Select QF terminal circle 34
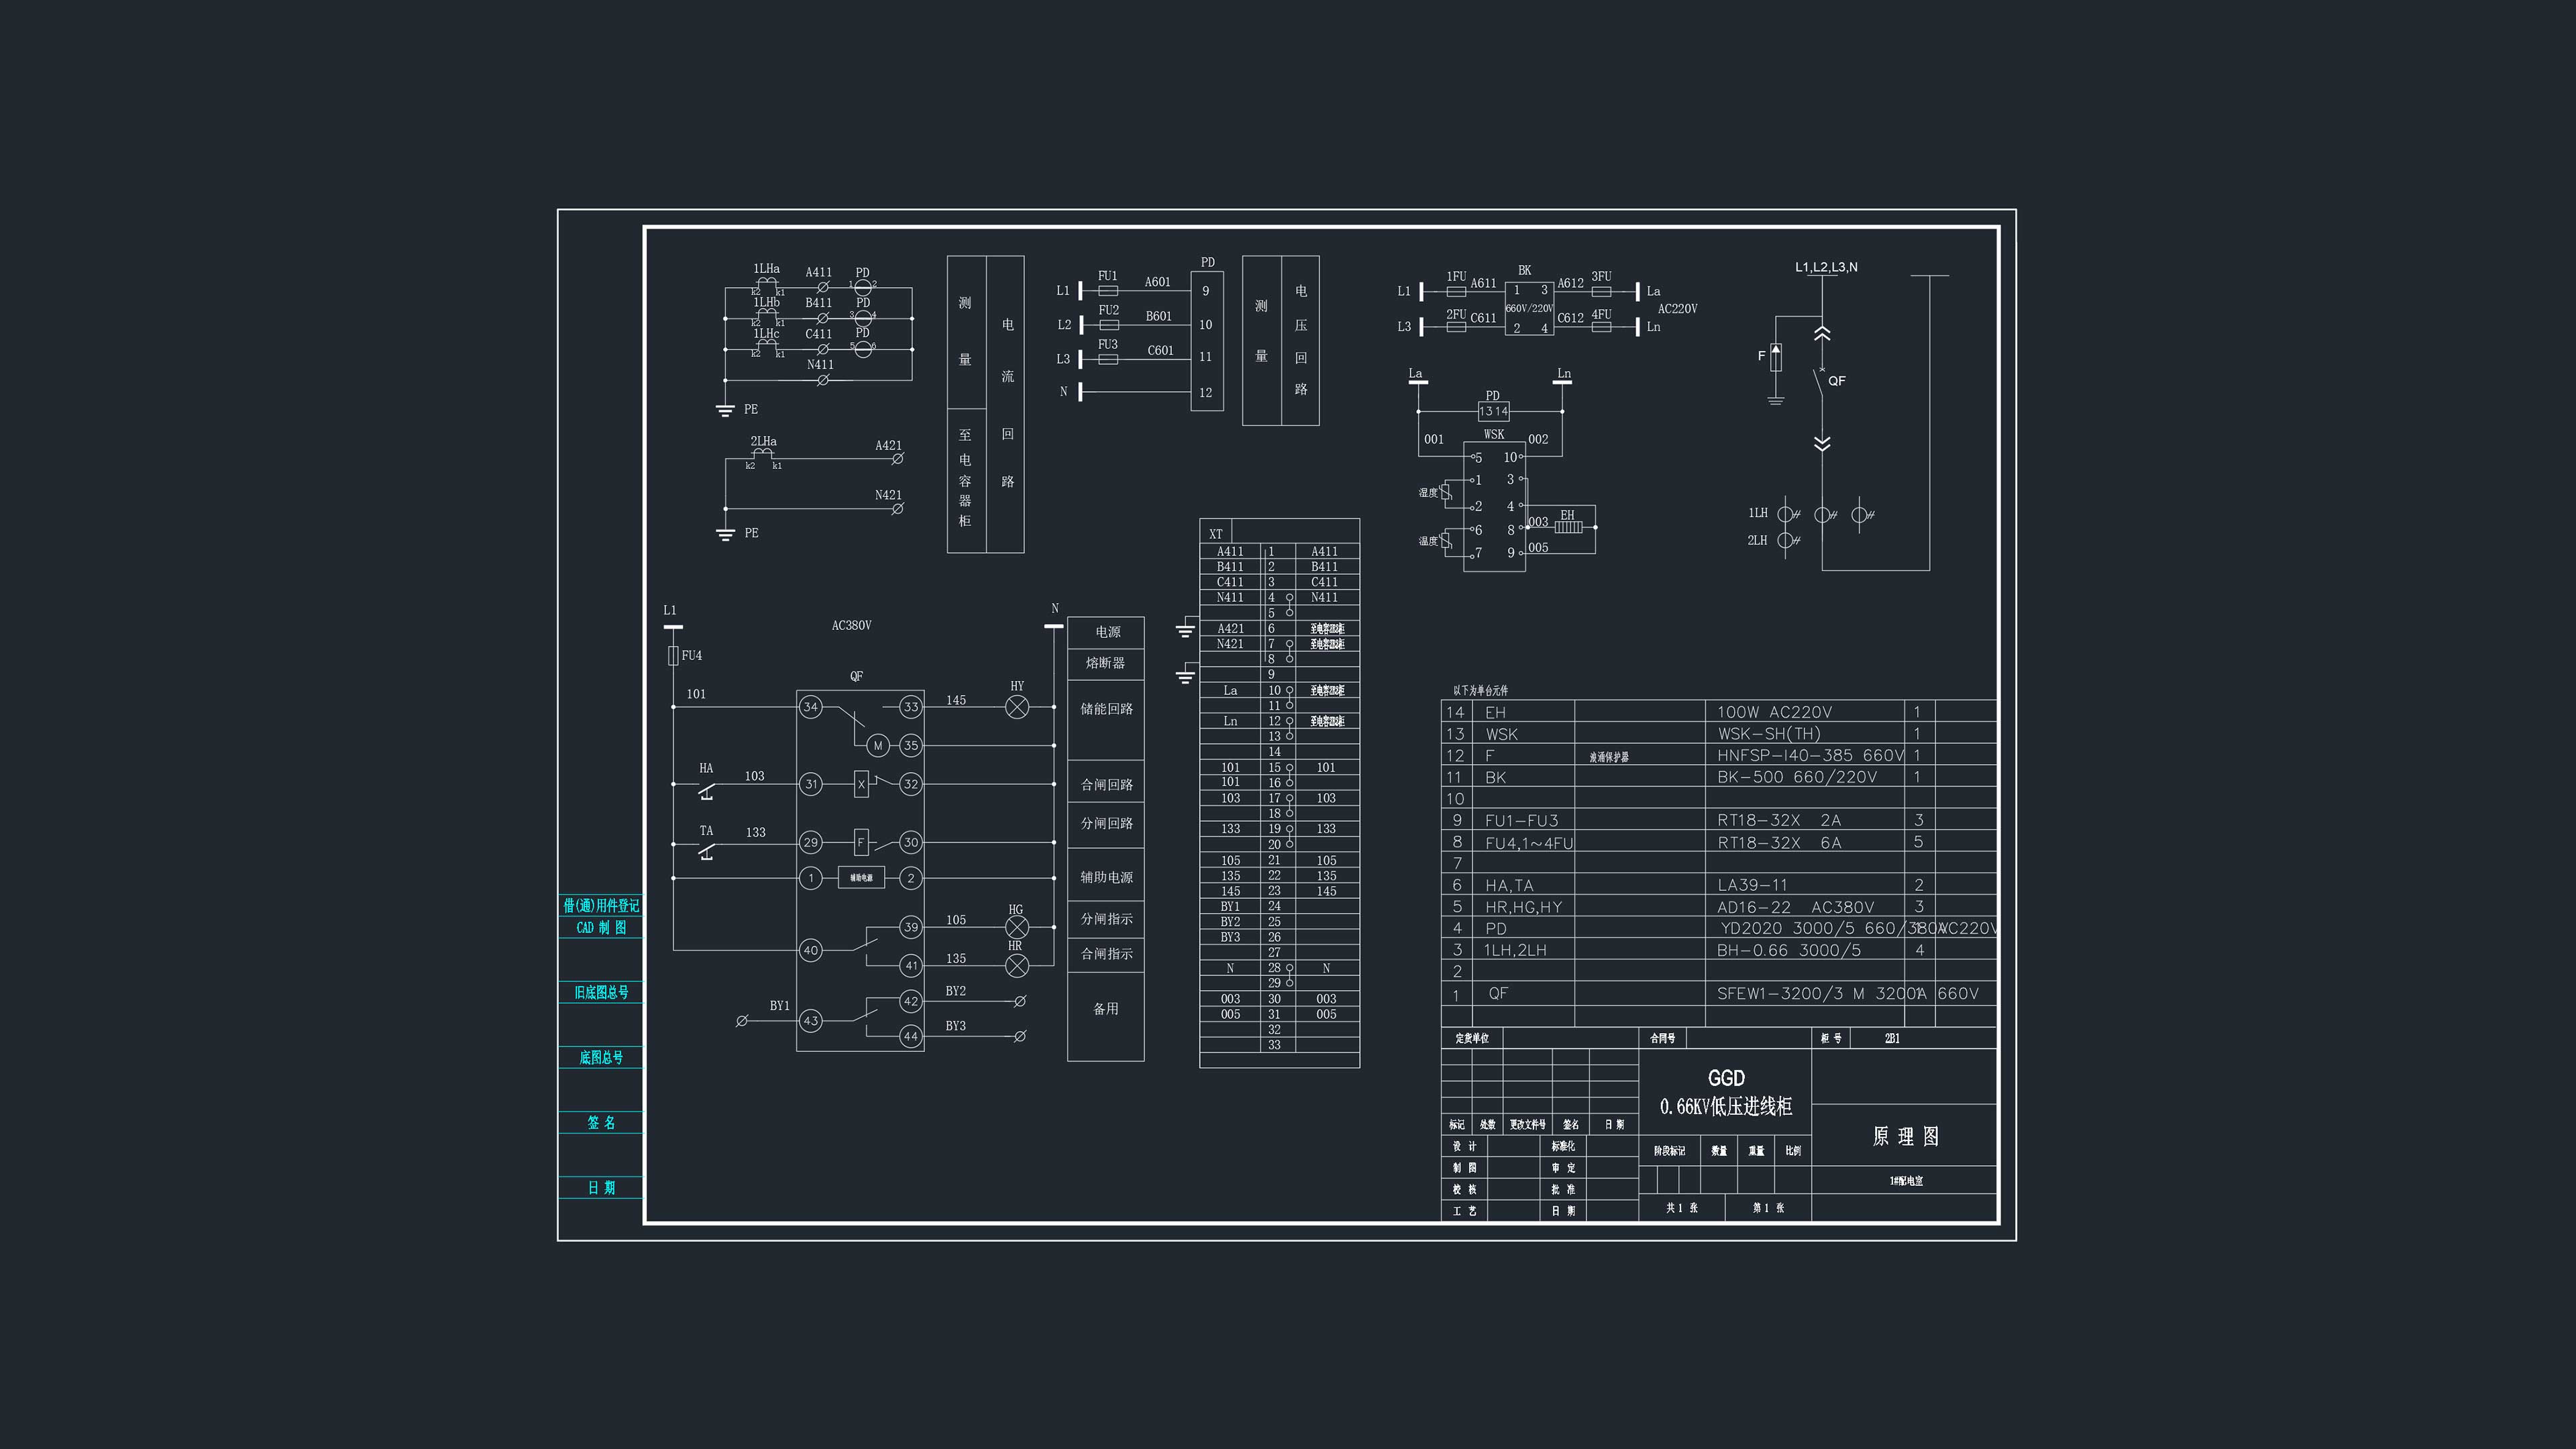The width and height of the screenshot is (2576, 1449). tap(811, 707)
